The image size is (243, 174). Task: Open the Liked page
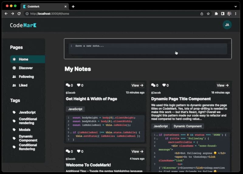23,85
